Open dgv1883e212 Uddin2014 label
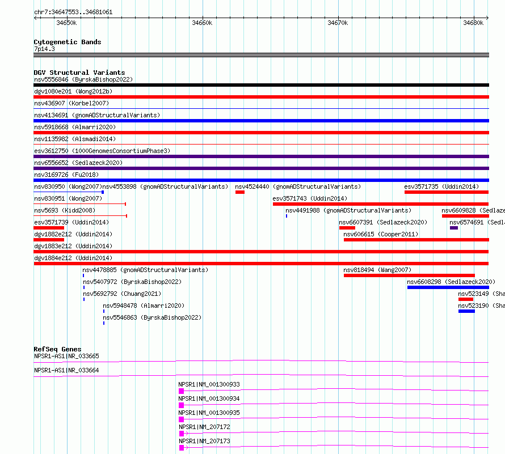The image size is (505, 454). [x=73, y=246]
